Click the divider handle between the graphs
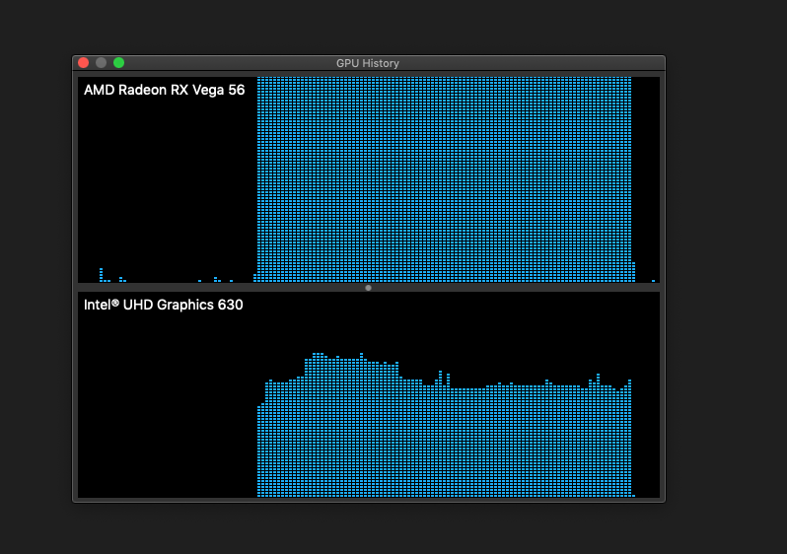Screen dimensions: 787x554 tap(368, 288)
